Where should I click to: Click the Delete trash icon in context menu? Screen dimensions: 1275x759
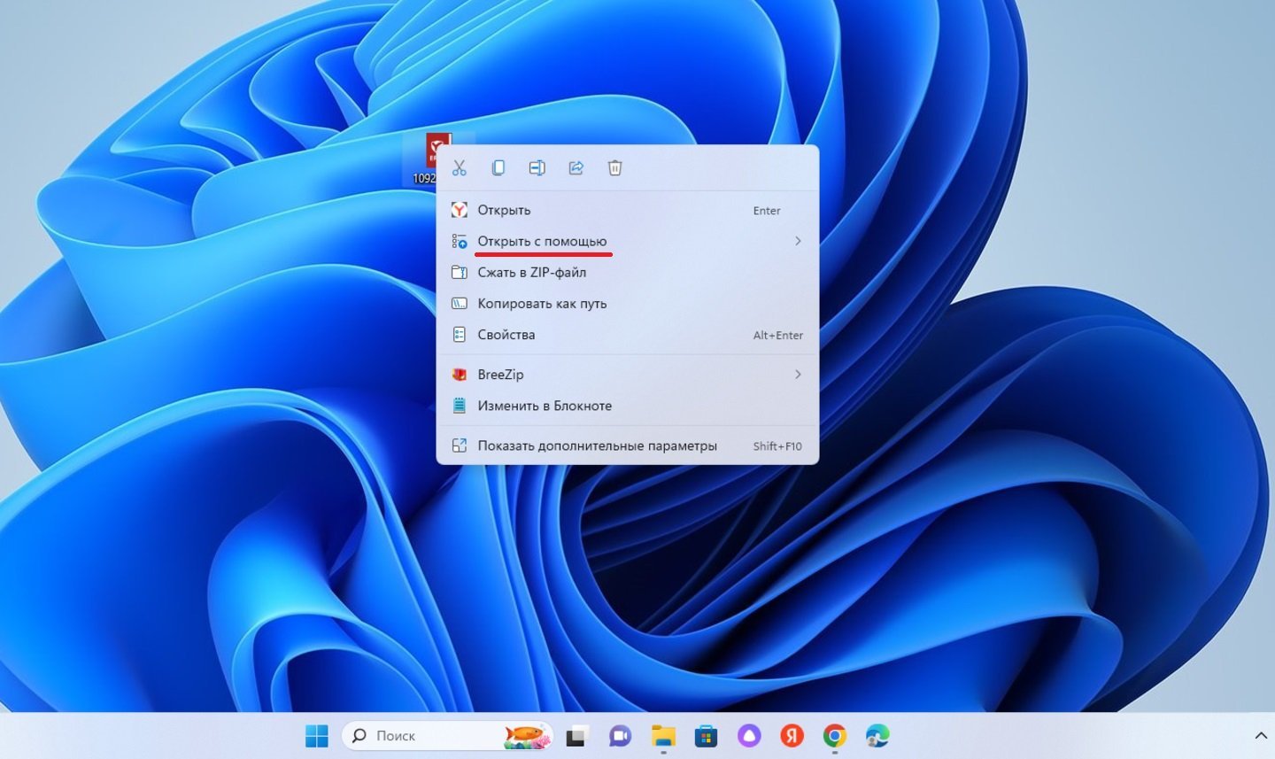click(x=615, y=168)
